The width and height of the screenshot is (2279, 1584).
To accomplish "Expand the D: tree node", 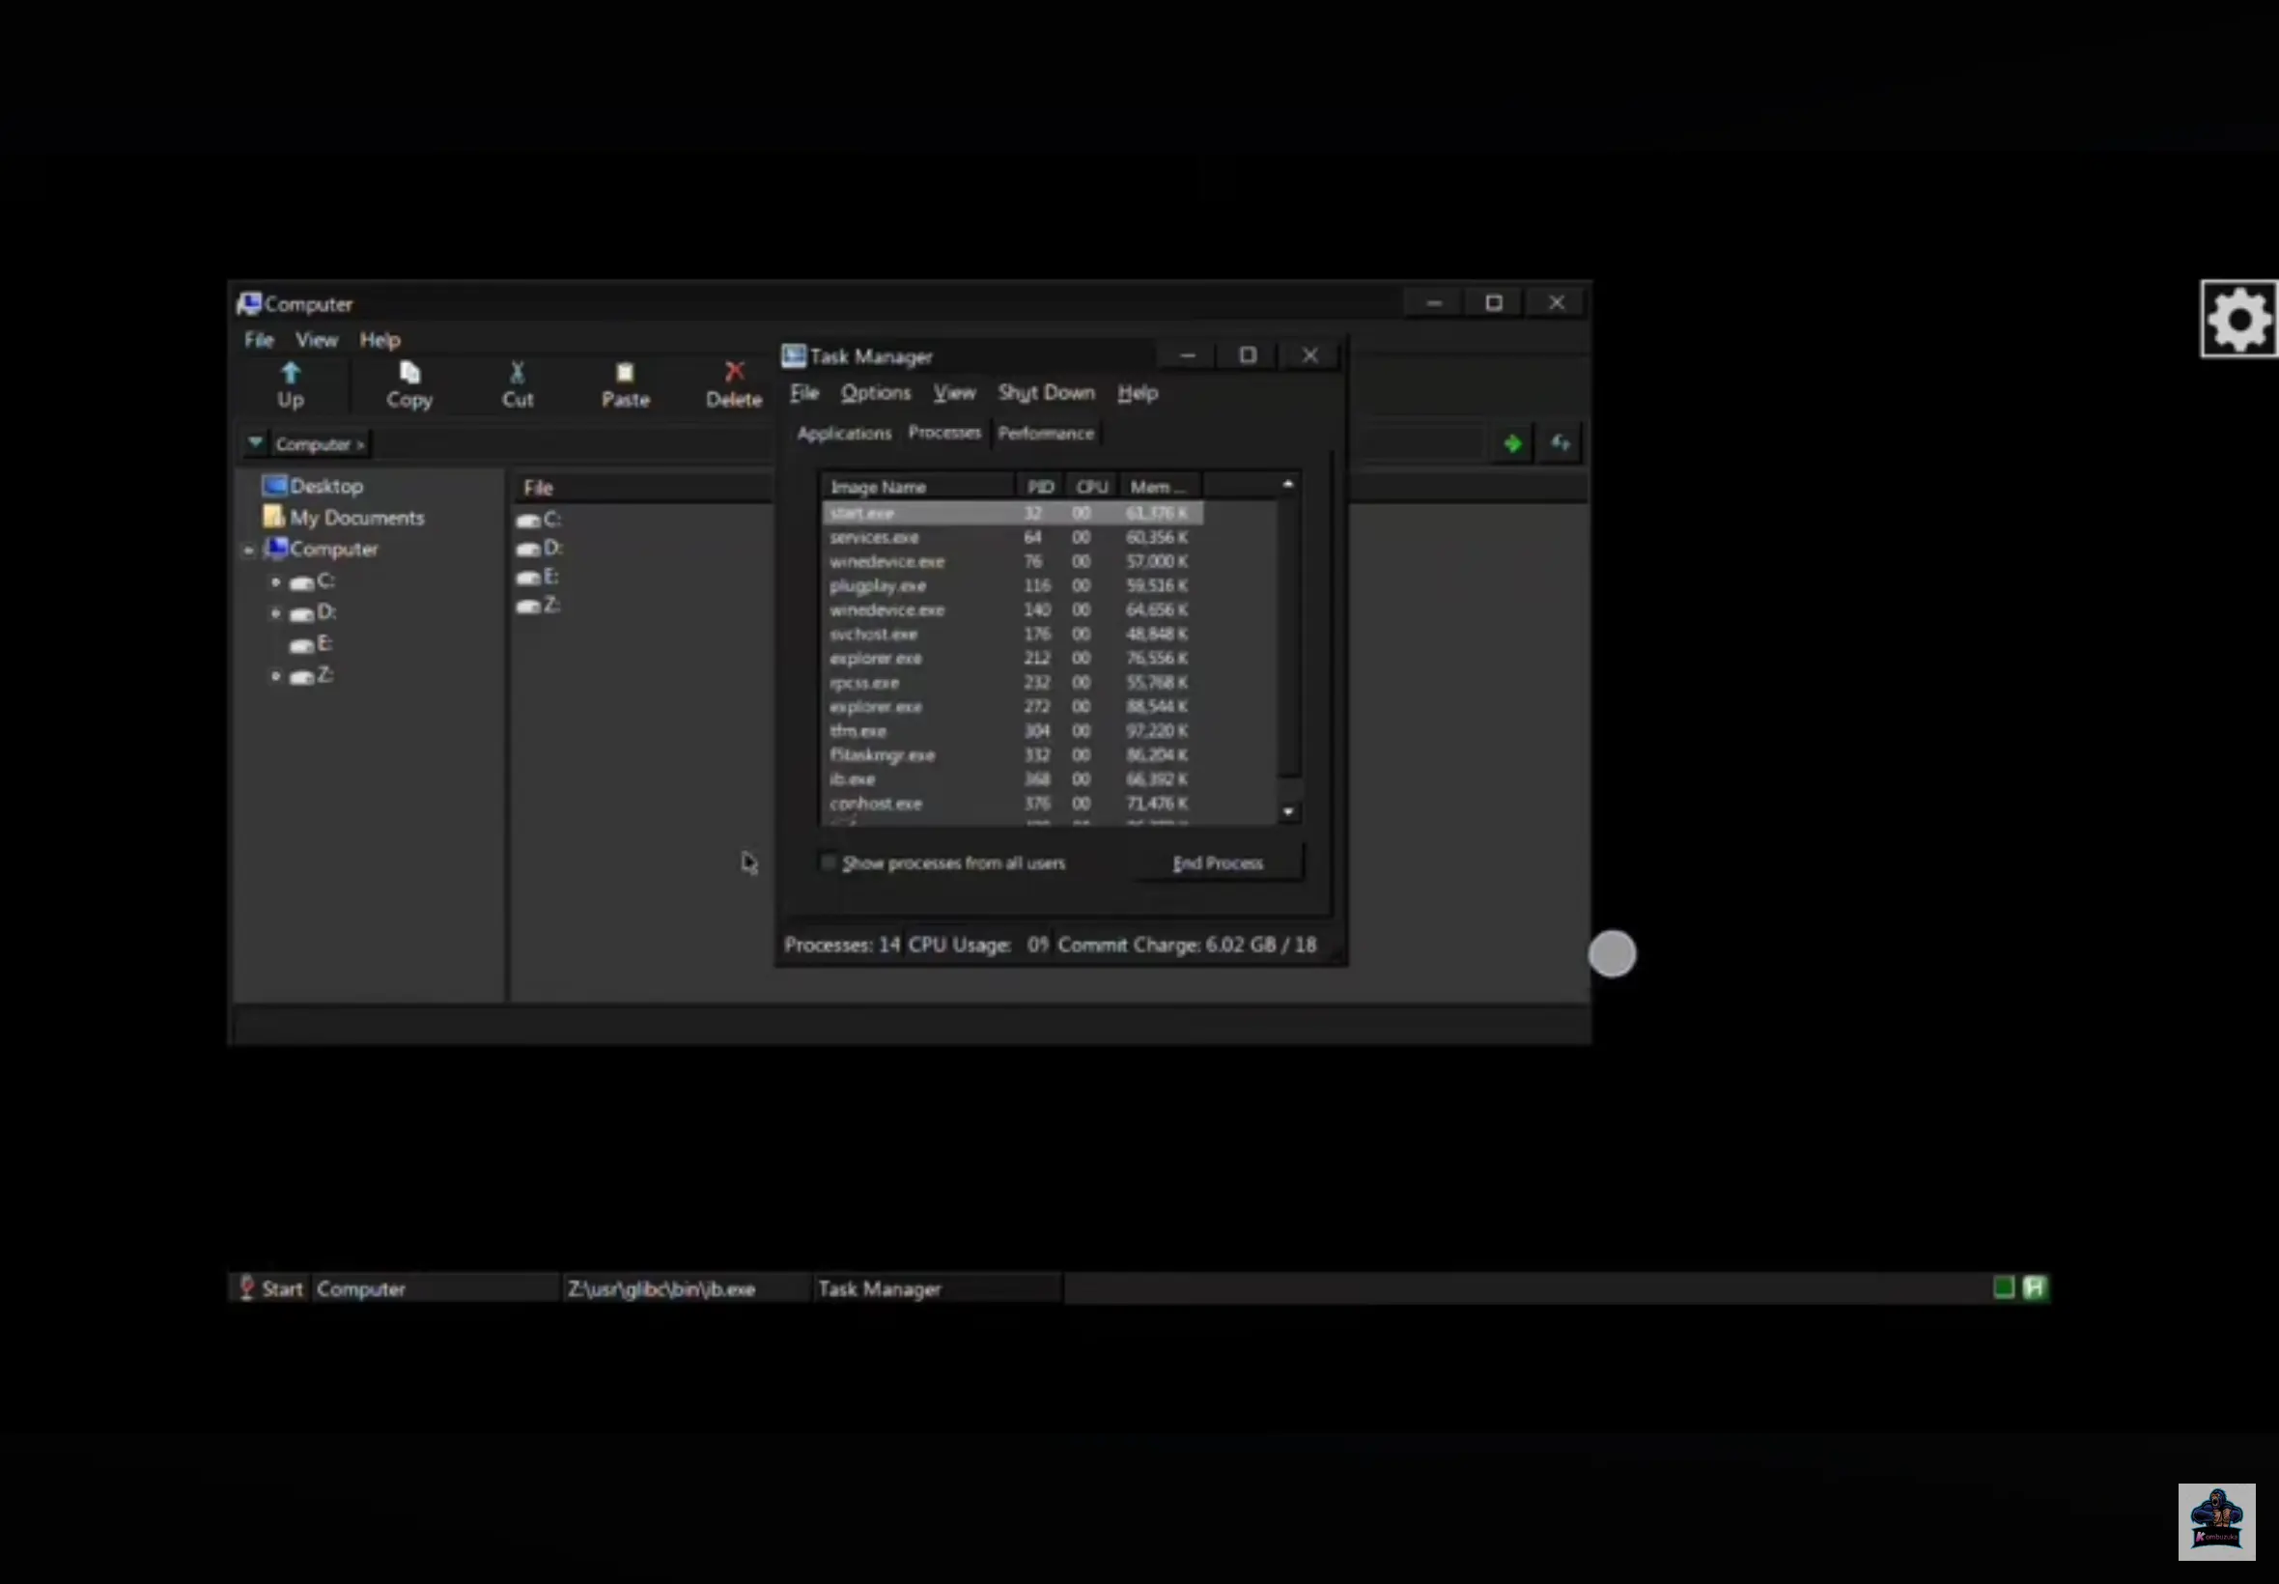I will pos(276,613).
